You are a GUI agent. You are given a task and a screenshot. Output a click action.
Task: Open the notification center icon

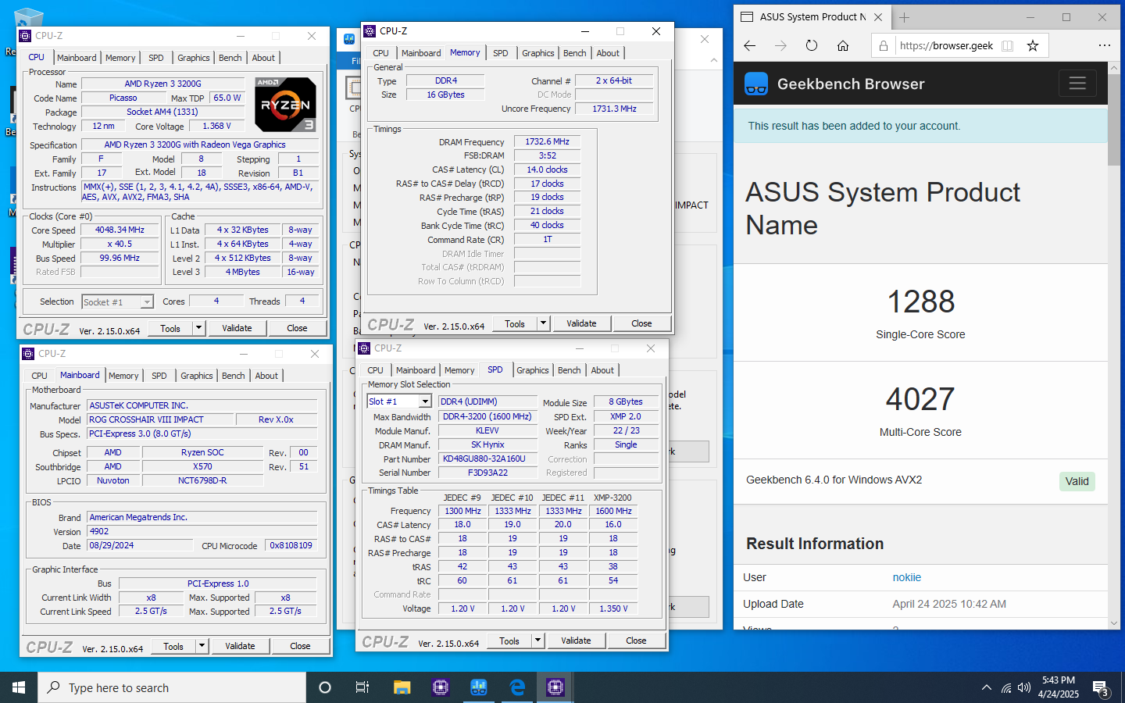click(1101, 688)
